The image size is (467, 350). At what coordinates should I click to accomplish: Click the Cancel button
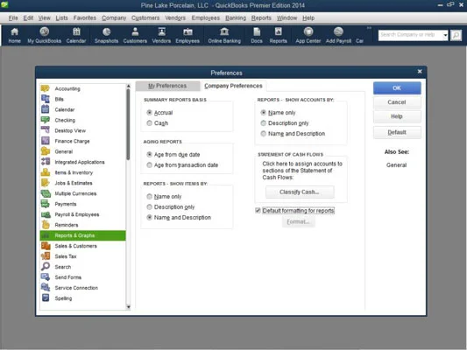pos(397,102)
